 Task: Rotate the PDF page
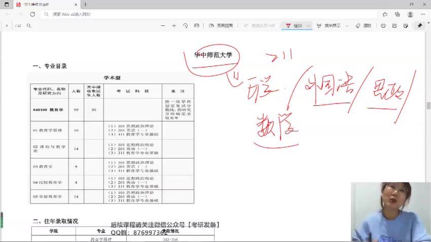pos(185,25)
